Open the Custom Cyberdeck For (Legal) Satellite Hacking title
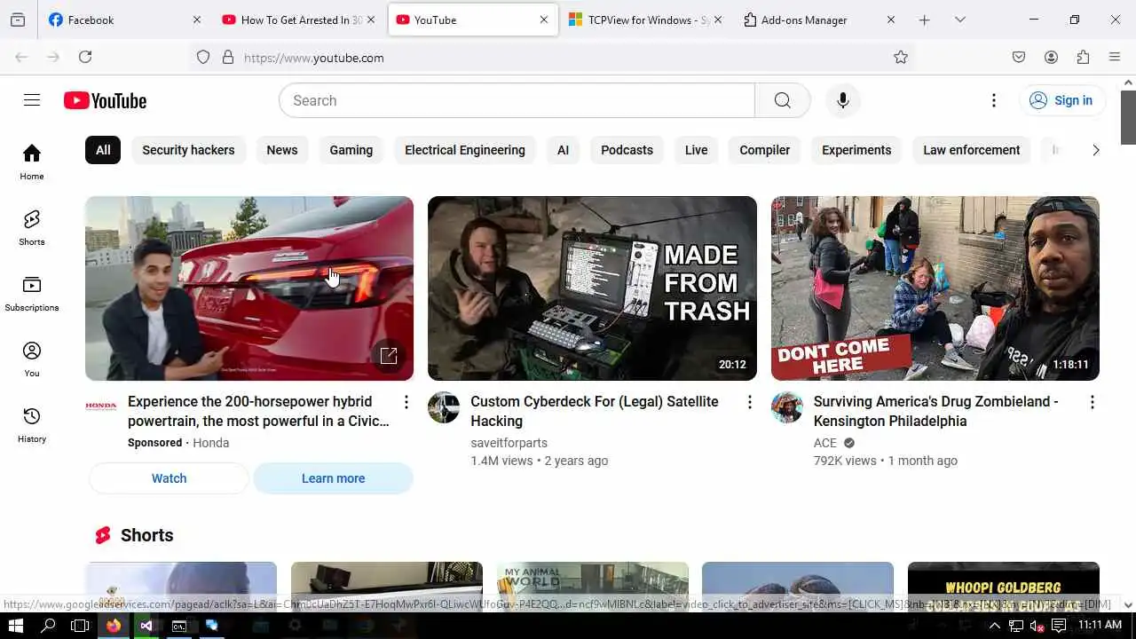1136x639 pixels. [x=595, y=411]
